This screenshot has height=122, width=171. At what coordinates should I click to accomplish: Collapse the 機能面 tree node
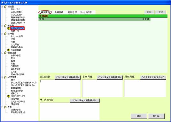tap(2, 7)
